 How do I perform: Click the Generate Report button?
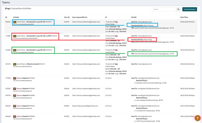(190, 9)
